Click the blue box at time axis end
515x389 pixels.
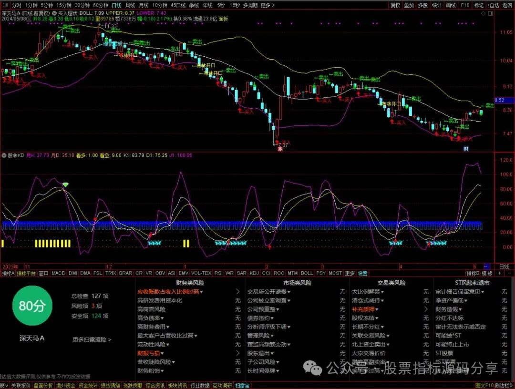click(x=487, y=266)
